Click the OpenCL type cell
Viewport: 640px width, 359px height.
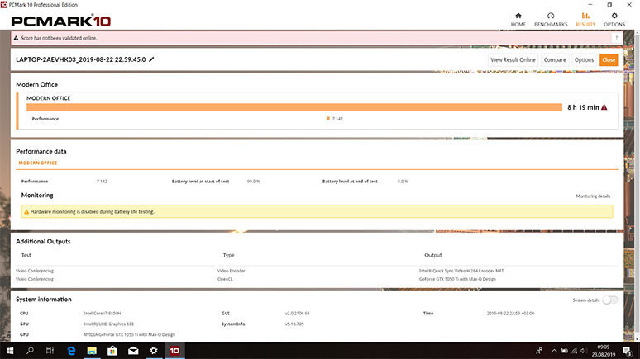[225, 279]
